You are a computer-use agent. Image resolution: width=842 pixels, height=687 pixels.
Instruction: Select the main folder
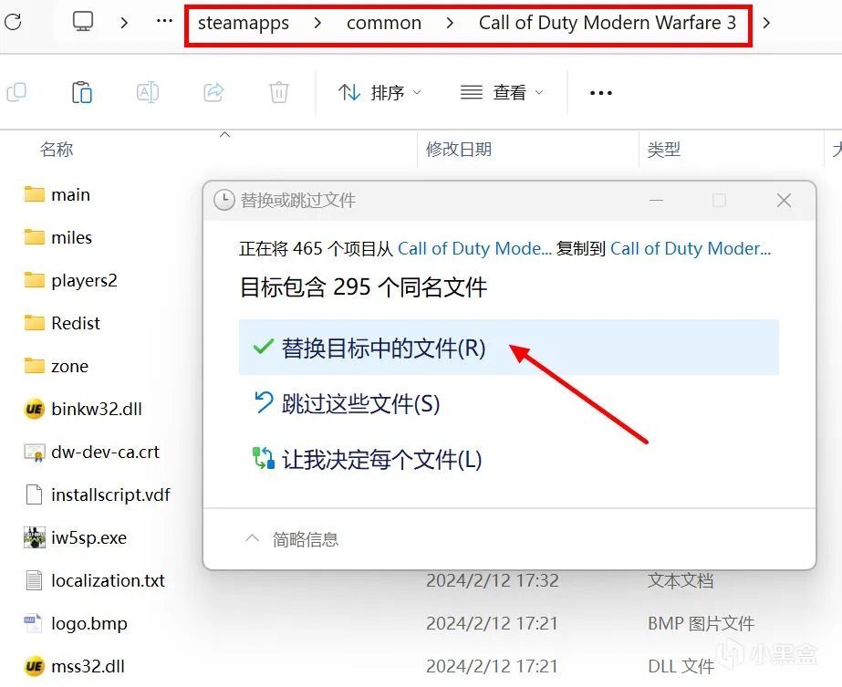70,194
